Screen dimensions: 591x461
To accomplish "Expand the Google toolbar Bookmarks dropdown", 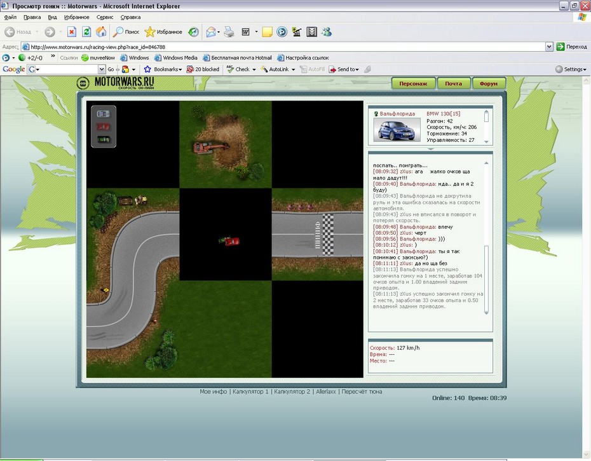I will click(x=168, y=69).
